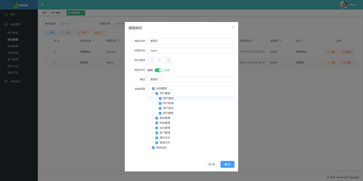Click the 新增 button
This screenshot has width=363, height=181.
50,33
